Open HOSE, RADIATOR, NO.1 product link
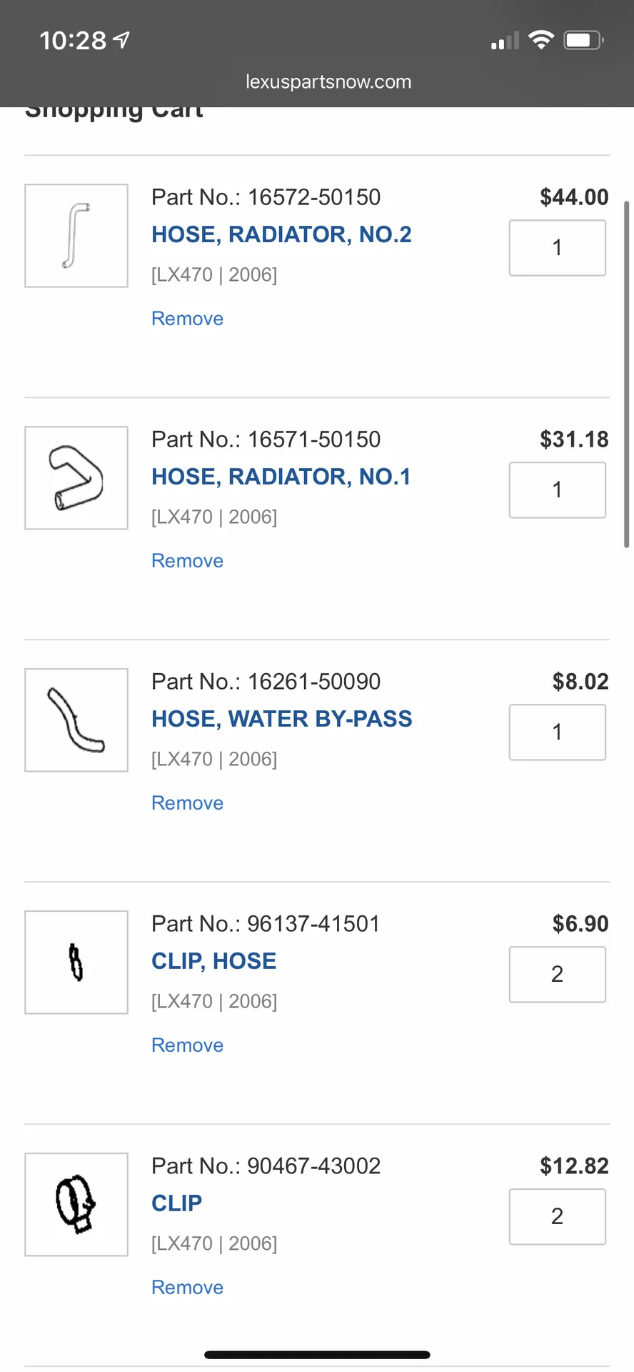 point(281,477)
